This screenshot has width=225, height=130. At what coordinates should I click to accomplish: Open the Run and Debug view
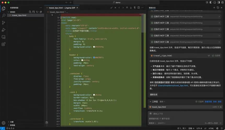click(4, 30)
